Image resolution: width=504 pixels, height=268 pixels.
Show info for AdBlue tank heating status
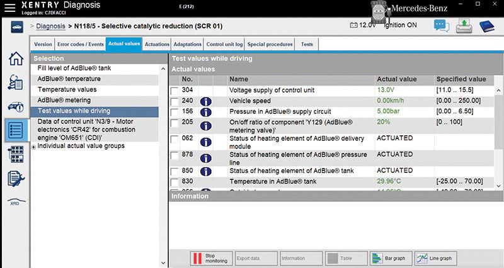click(206, 171)
